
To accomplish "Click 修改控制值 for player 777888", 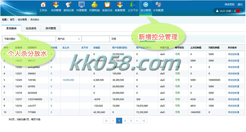I will [233, 112].
